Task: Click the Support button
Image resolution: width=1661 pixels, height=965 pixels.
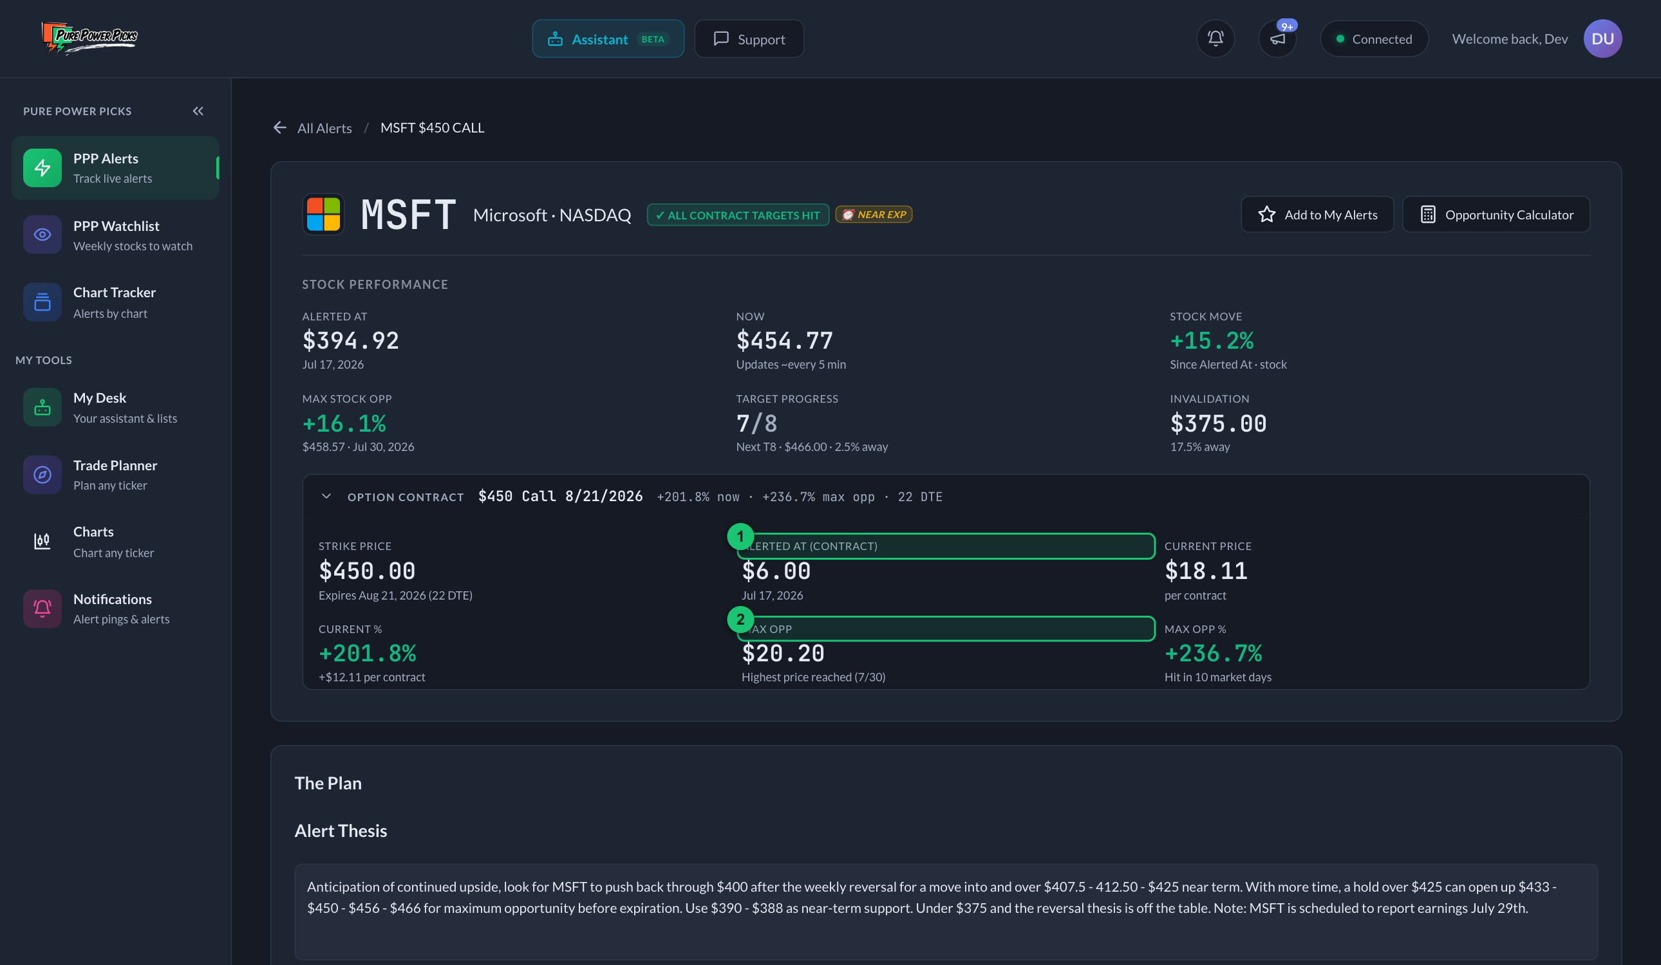Action: click(x=749, y=39)
